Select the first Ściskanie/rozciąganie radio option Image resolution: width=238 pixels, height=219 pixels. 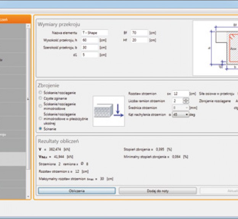point(41,92)
